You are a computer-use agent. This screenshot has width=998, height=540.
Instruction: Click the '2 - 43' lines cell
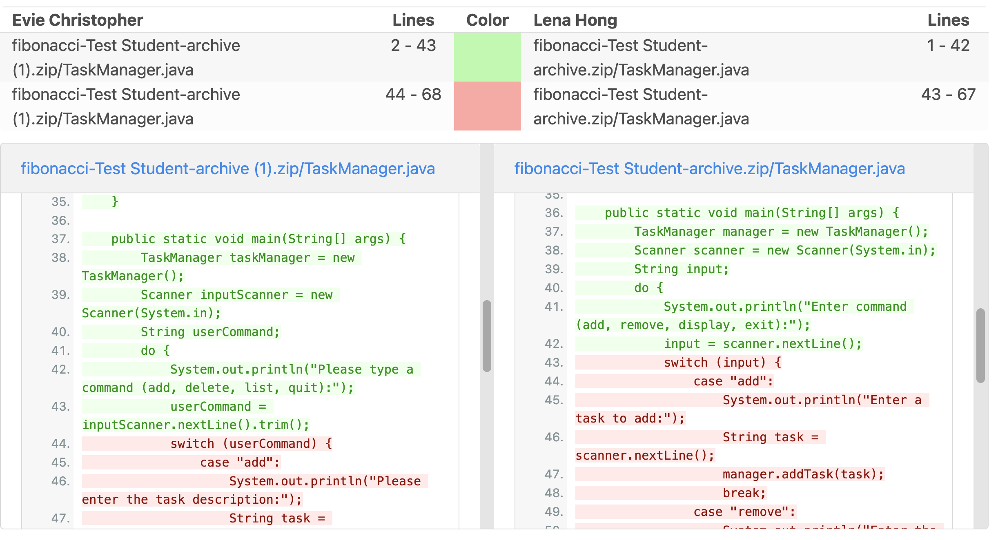tap(413, 45)
